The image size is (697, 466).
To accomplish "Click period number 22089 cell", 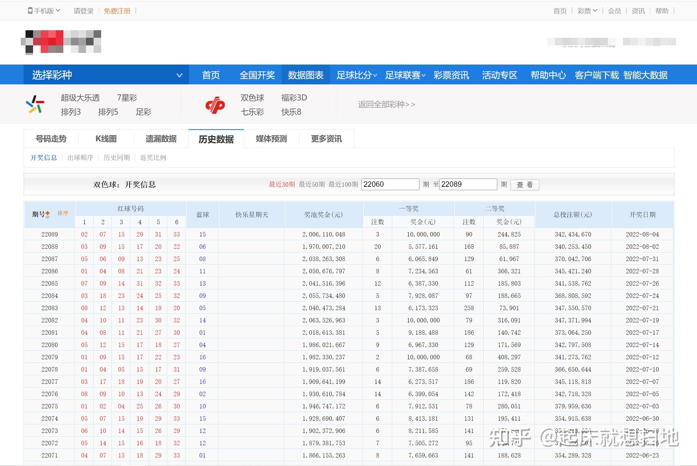I will 50,234.
